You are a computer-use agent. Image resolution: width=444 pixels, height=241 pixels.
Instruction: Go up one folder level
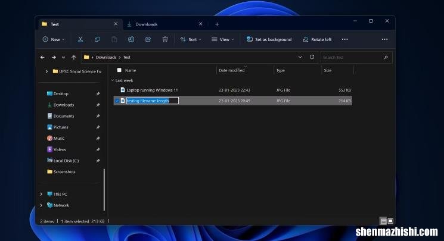tap(74, 57)
